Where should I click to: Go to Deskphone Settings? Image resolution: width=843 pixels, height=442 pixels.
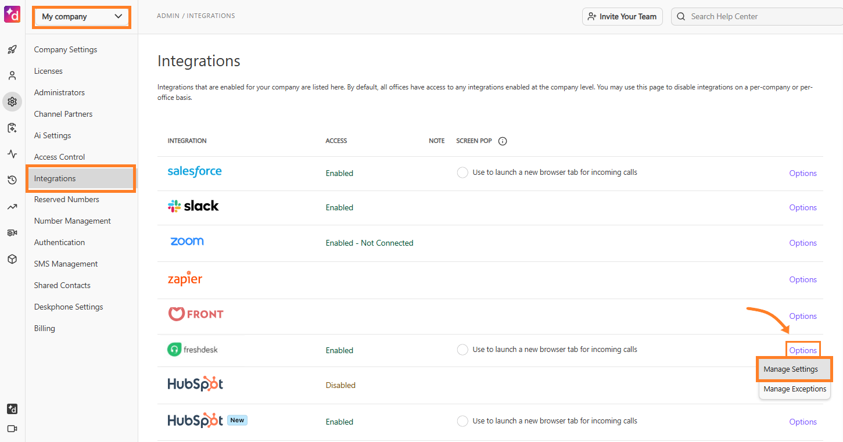pos(69,307)
